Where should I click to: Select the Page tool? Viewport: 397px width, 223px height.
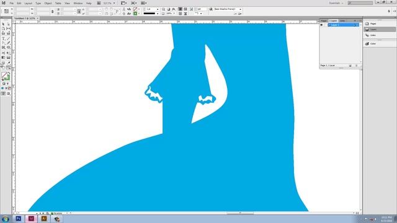point(3,29)
